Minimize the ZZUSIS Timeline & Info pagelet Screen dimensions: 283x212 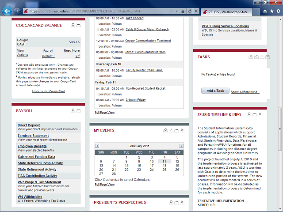pos(255,114)
